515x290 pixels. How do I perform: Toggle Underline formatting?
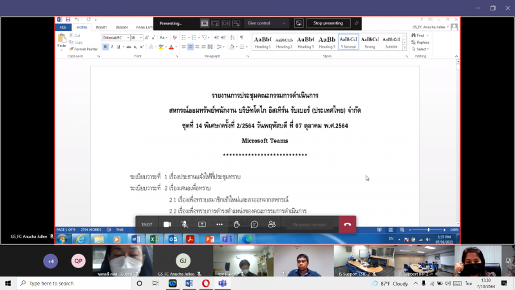[x=118, y=47]
